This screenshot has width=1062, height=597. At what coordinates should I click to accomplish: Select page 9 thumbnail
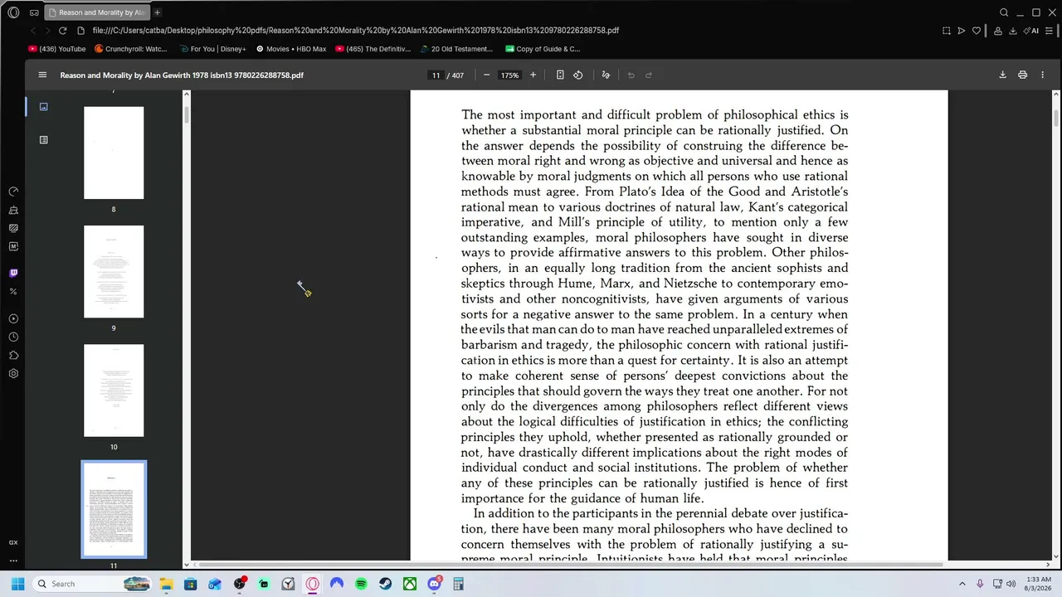pos(114,272)
